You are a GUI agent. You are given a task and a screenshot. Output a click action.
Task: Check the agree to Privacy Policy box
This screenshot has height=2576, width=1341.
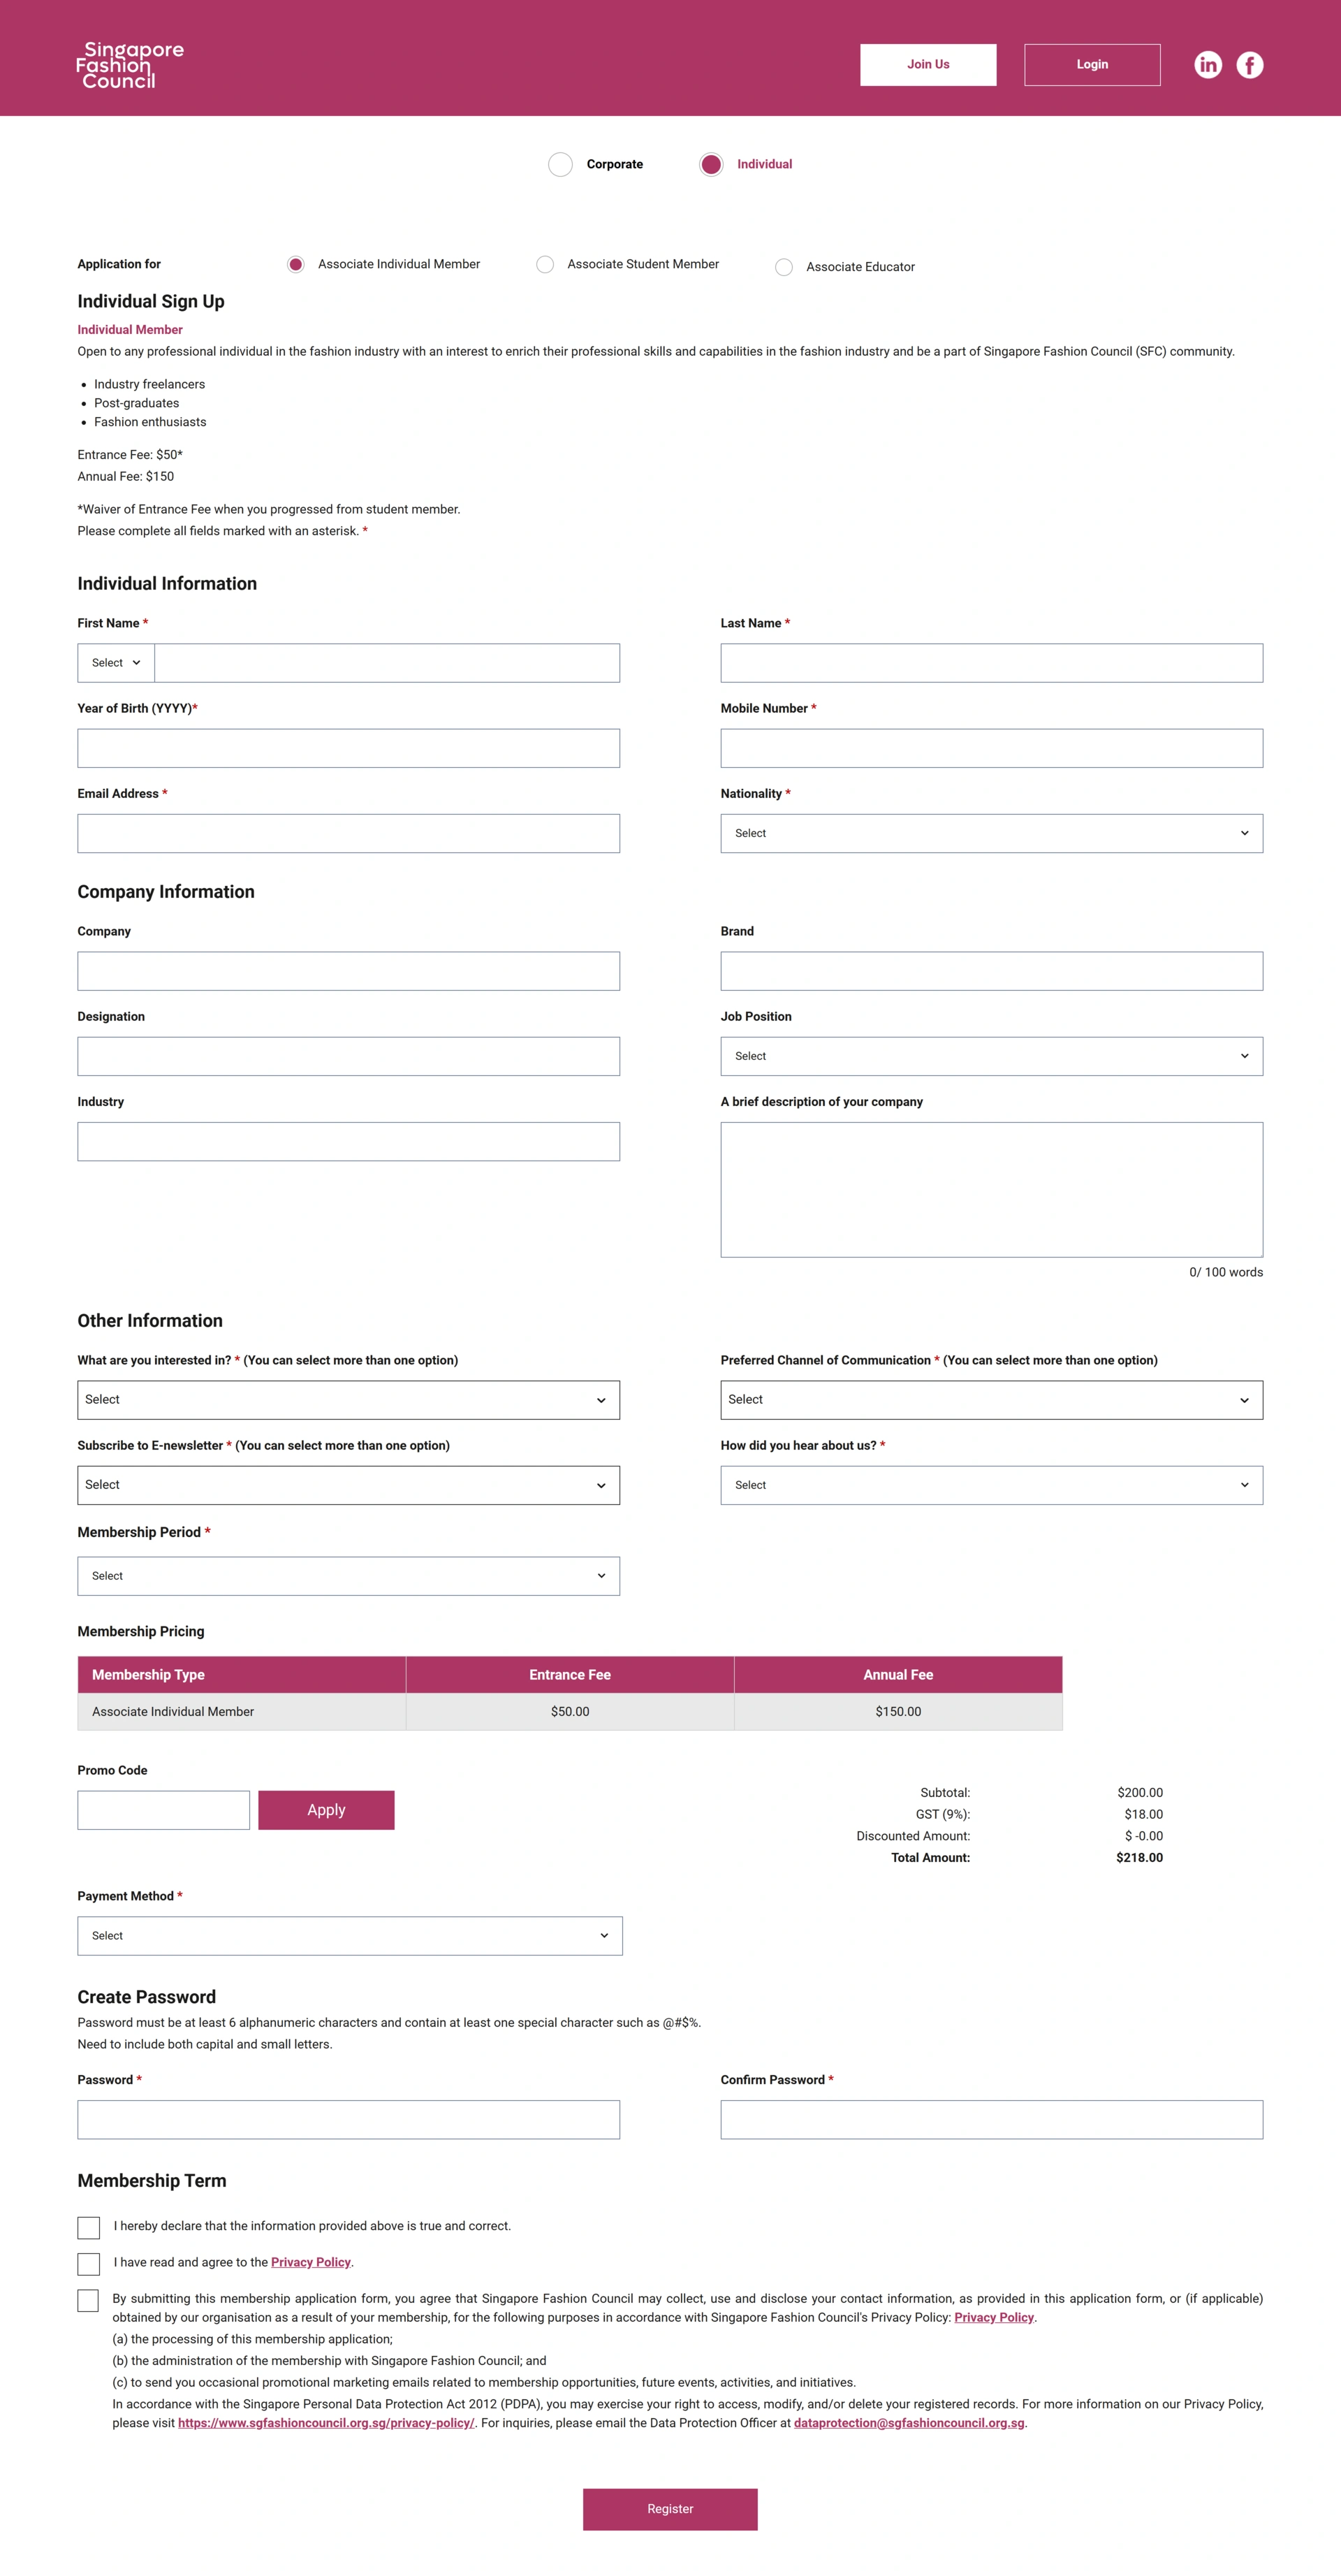coord(89,2264)
